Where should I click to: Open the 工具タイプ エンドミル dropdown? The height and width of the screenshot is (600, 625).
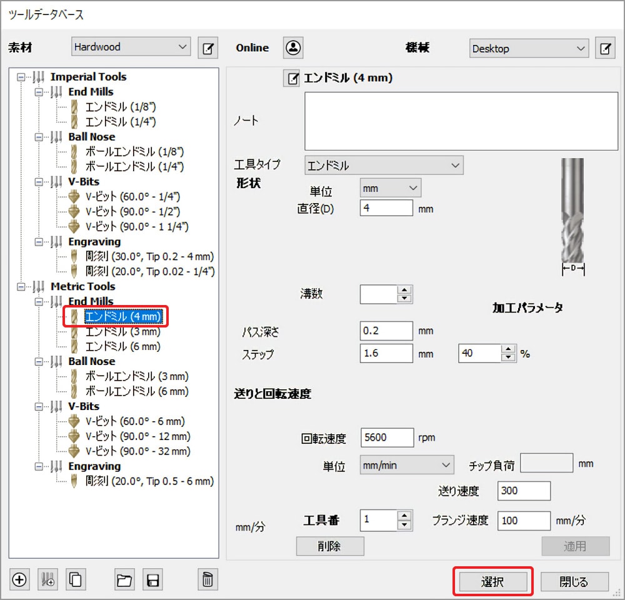tap(384, 166)
